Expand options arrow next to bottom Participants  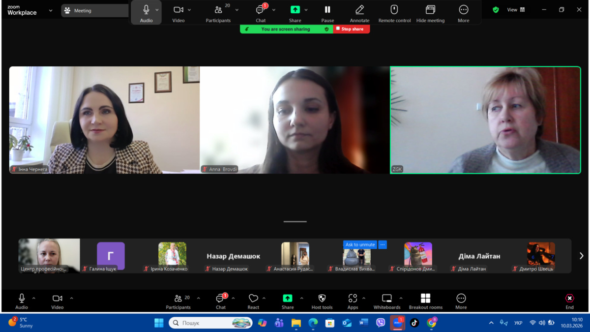[199, 298]
